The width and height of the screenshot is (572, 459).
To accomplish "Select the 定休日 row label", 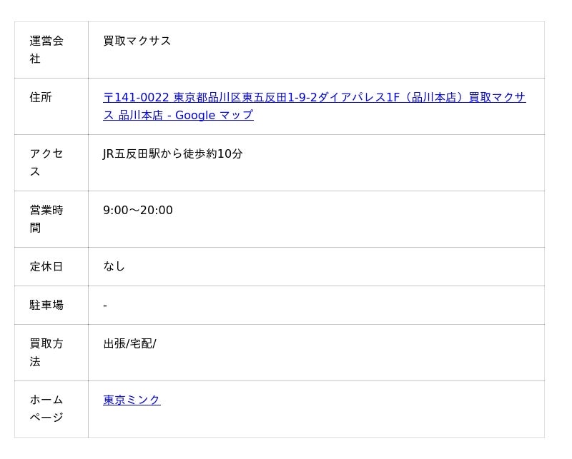I will (x=46, y=266).
